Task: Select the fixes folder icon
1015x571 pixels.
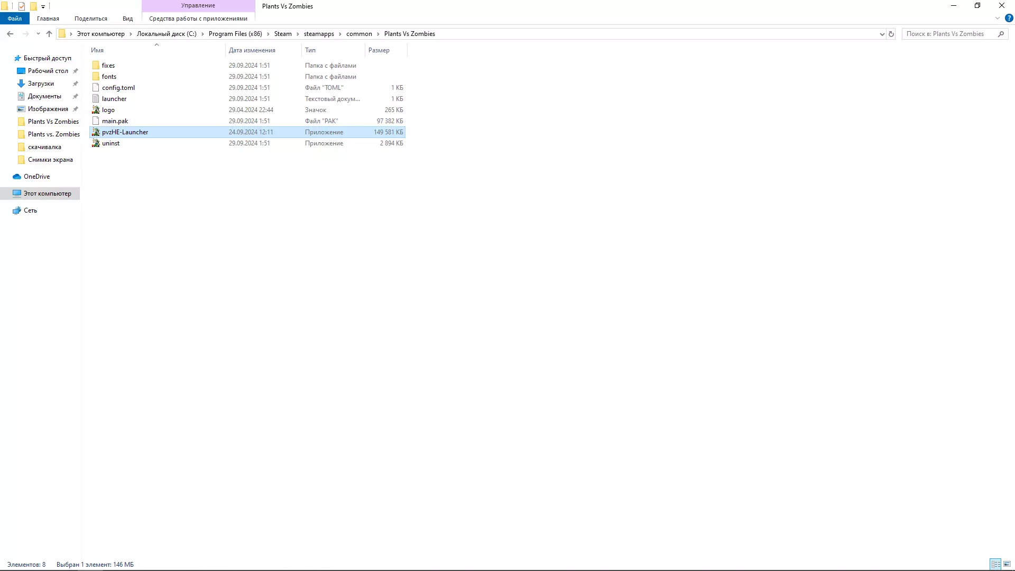Action: pos(96,66)
